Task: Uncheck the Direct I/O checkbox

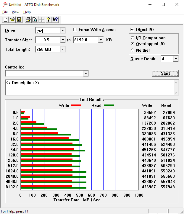Action: click(x=132, y=30)
